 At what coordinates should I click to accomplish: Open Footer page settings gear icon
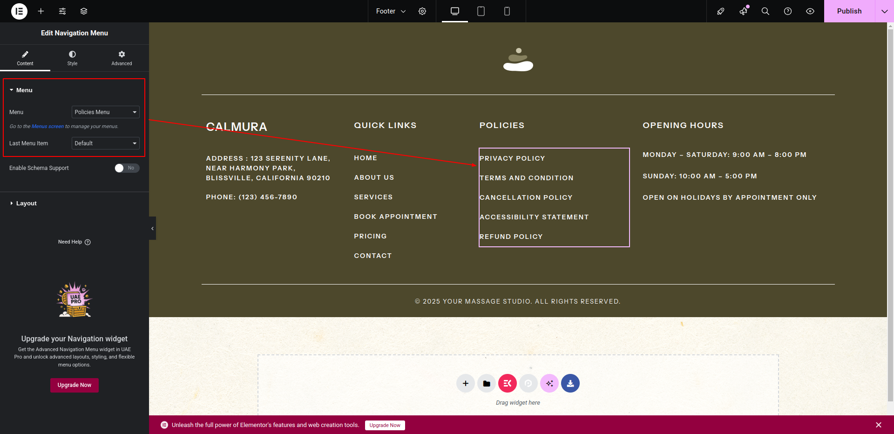coord(422,11)
